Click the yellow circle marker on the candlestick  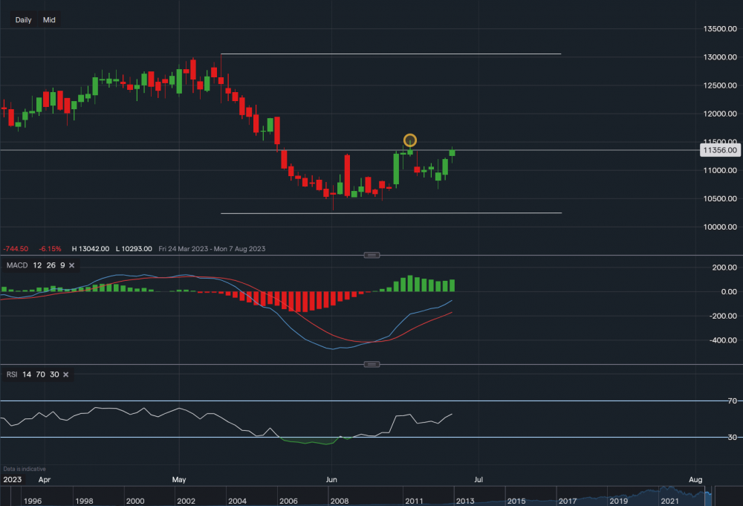[x=409, y=140]
